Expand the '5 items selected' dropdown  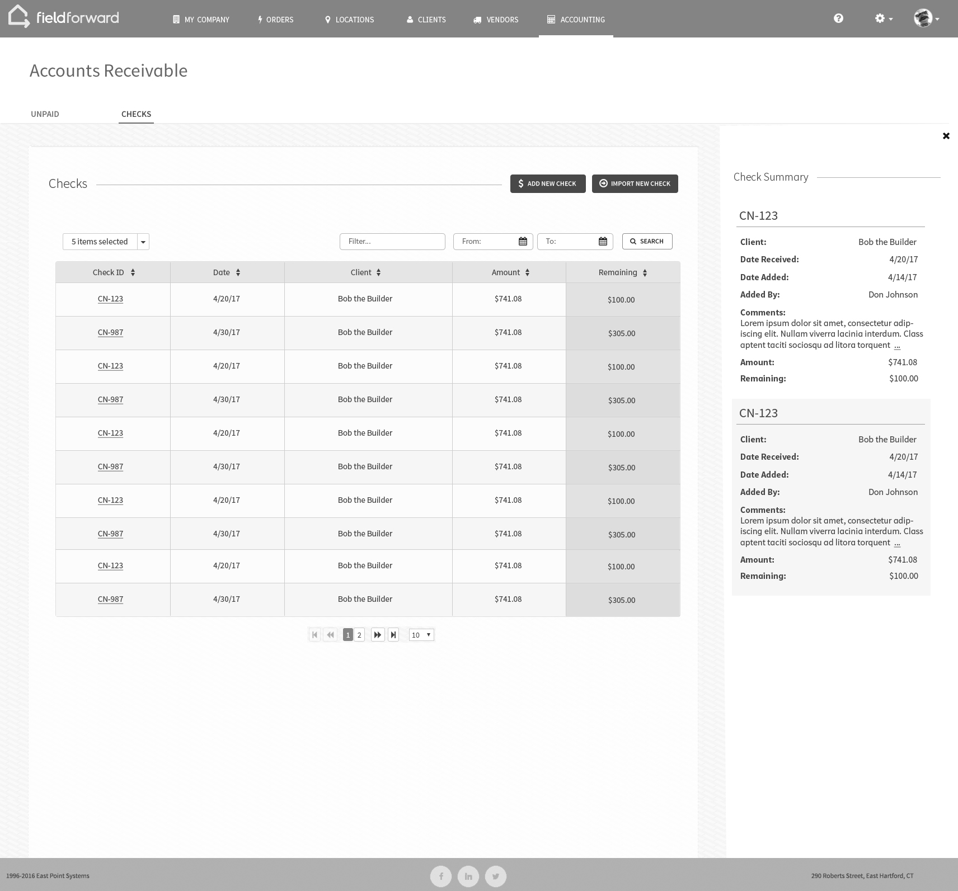tap(143, 242)
